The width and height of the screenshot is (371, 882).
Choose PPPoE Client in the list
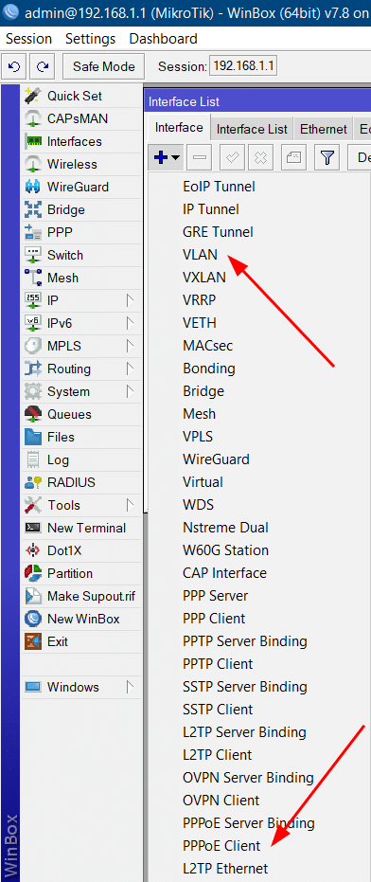(x=222, y=845)
